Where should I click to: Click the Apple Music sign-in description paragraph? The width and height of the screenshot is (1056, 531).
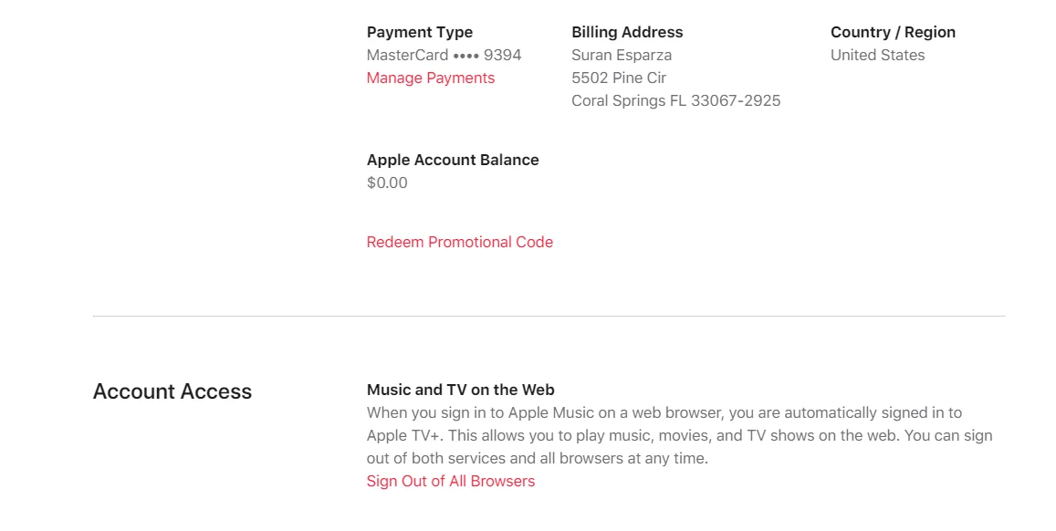[680, 435]
